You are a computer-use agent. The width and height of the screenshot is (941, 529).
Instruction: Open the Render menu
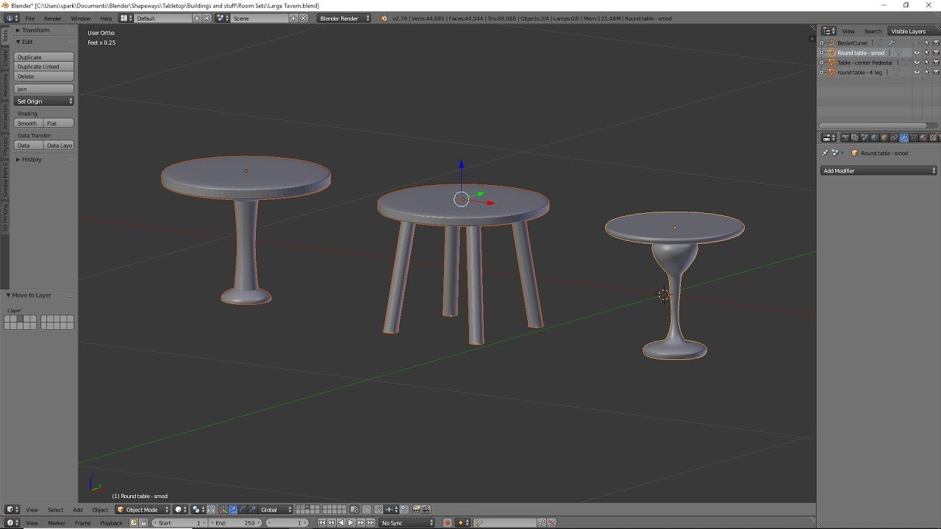click(53, 18)
